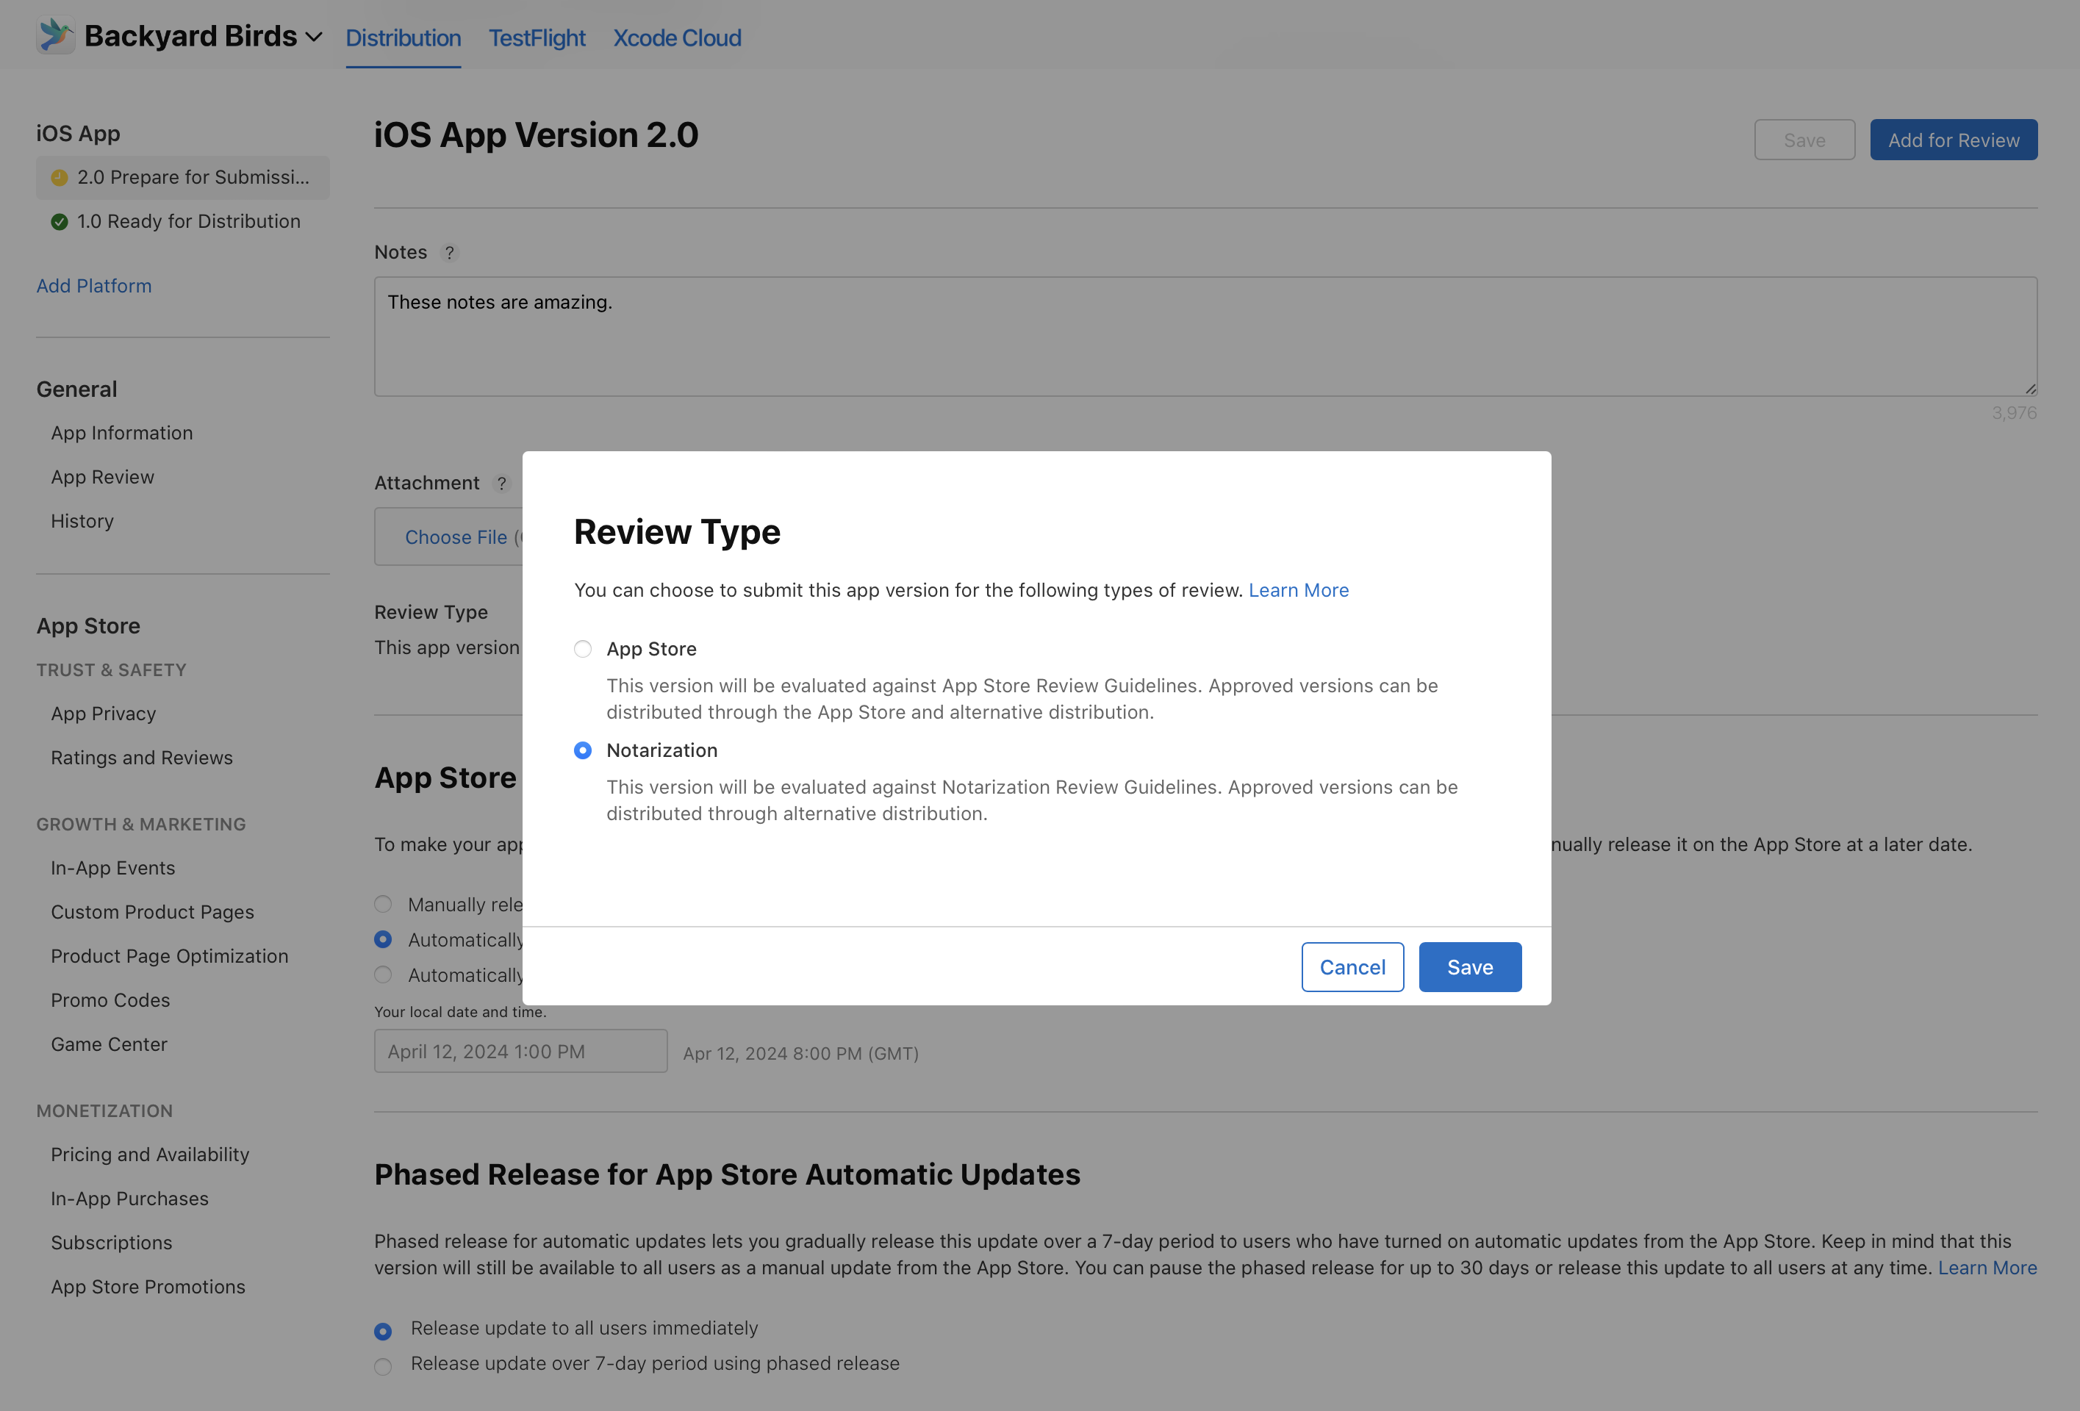Click Cancel in the Review Type dialog
Image resolution: width=2080 pixels, height=1411 pixels.
click(1352, 967)
